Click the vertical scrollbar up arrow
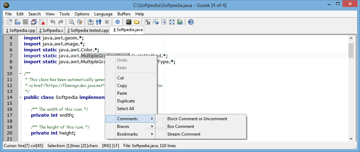The width and height of the screenshot is (360, 152). pos(351,38)
